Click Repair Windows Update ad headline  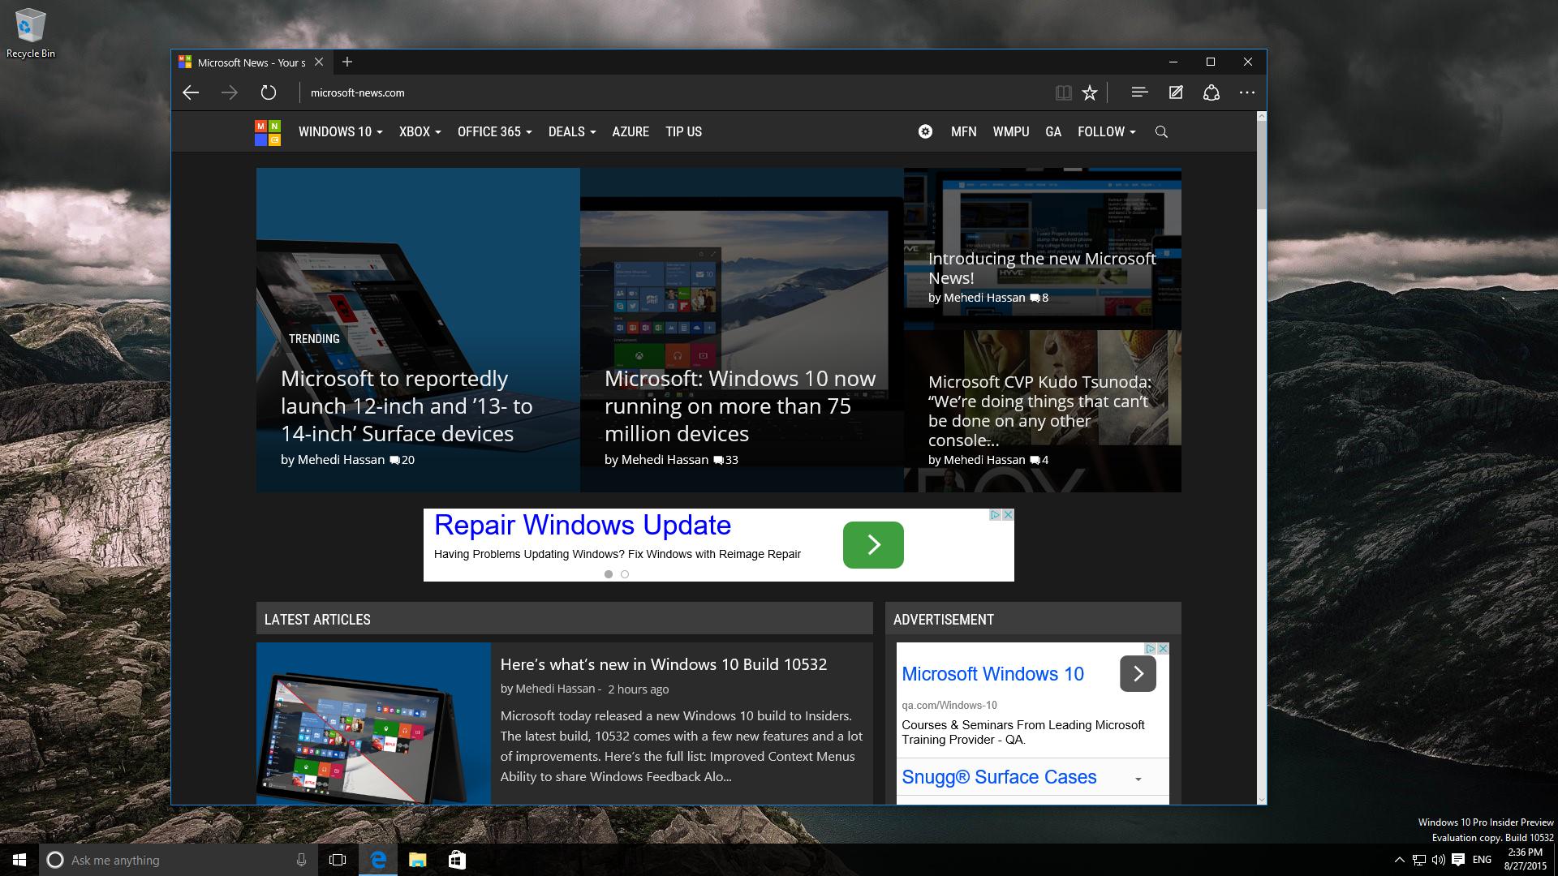click(583, 525)
